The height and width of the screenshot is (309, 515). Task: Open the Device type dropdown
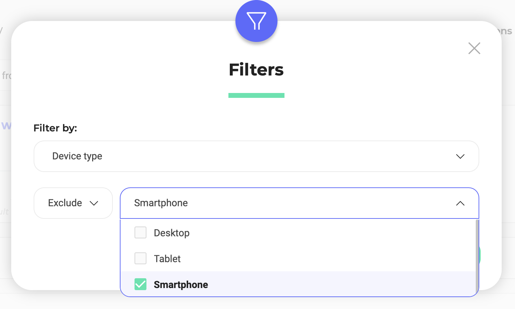[x=256, y=156]
